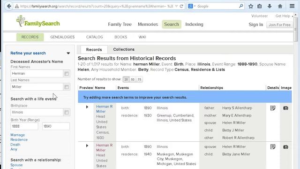
Task: Show 50 results per page
Action: [x=133, y=79]
